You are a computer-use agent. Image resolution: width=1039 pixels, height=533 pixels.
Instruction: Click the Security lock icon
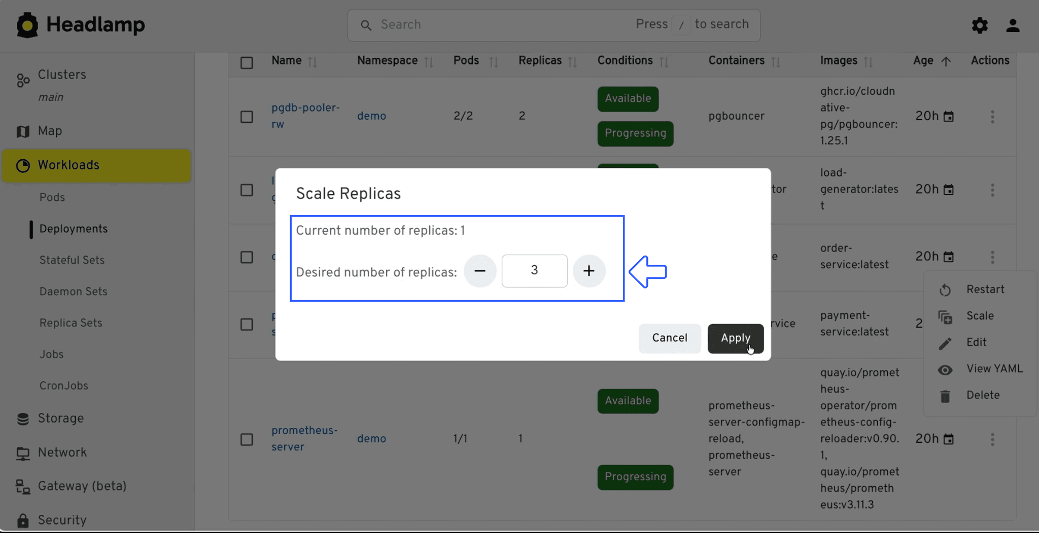click(x=23, y=521)
